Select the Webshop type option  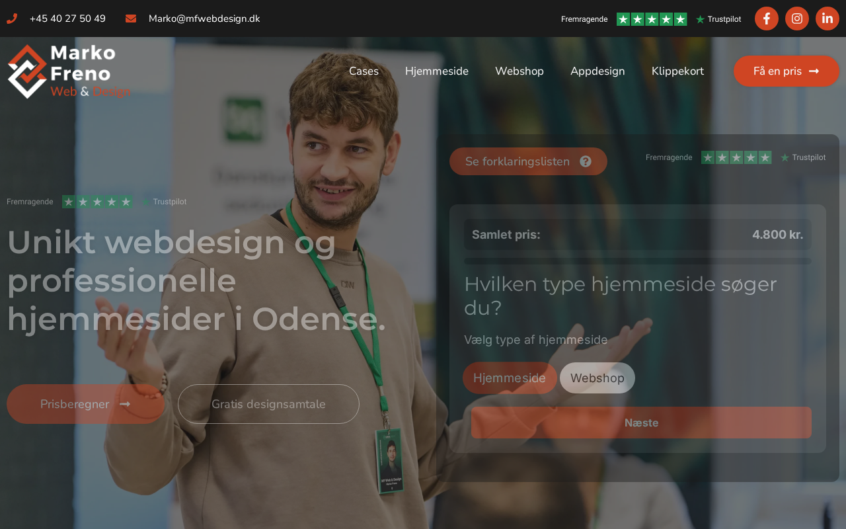(x=597, y=378)
